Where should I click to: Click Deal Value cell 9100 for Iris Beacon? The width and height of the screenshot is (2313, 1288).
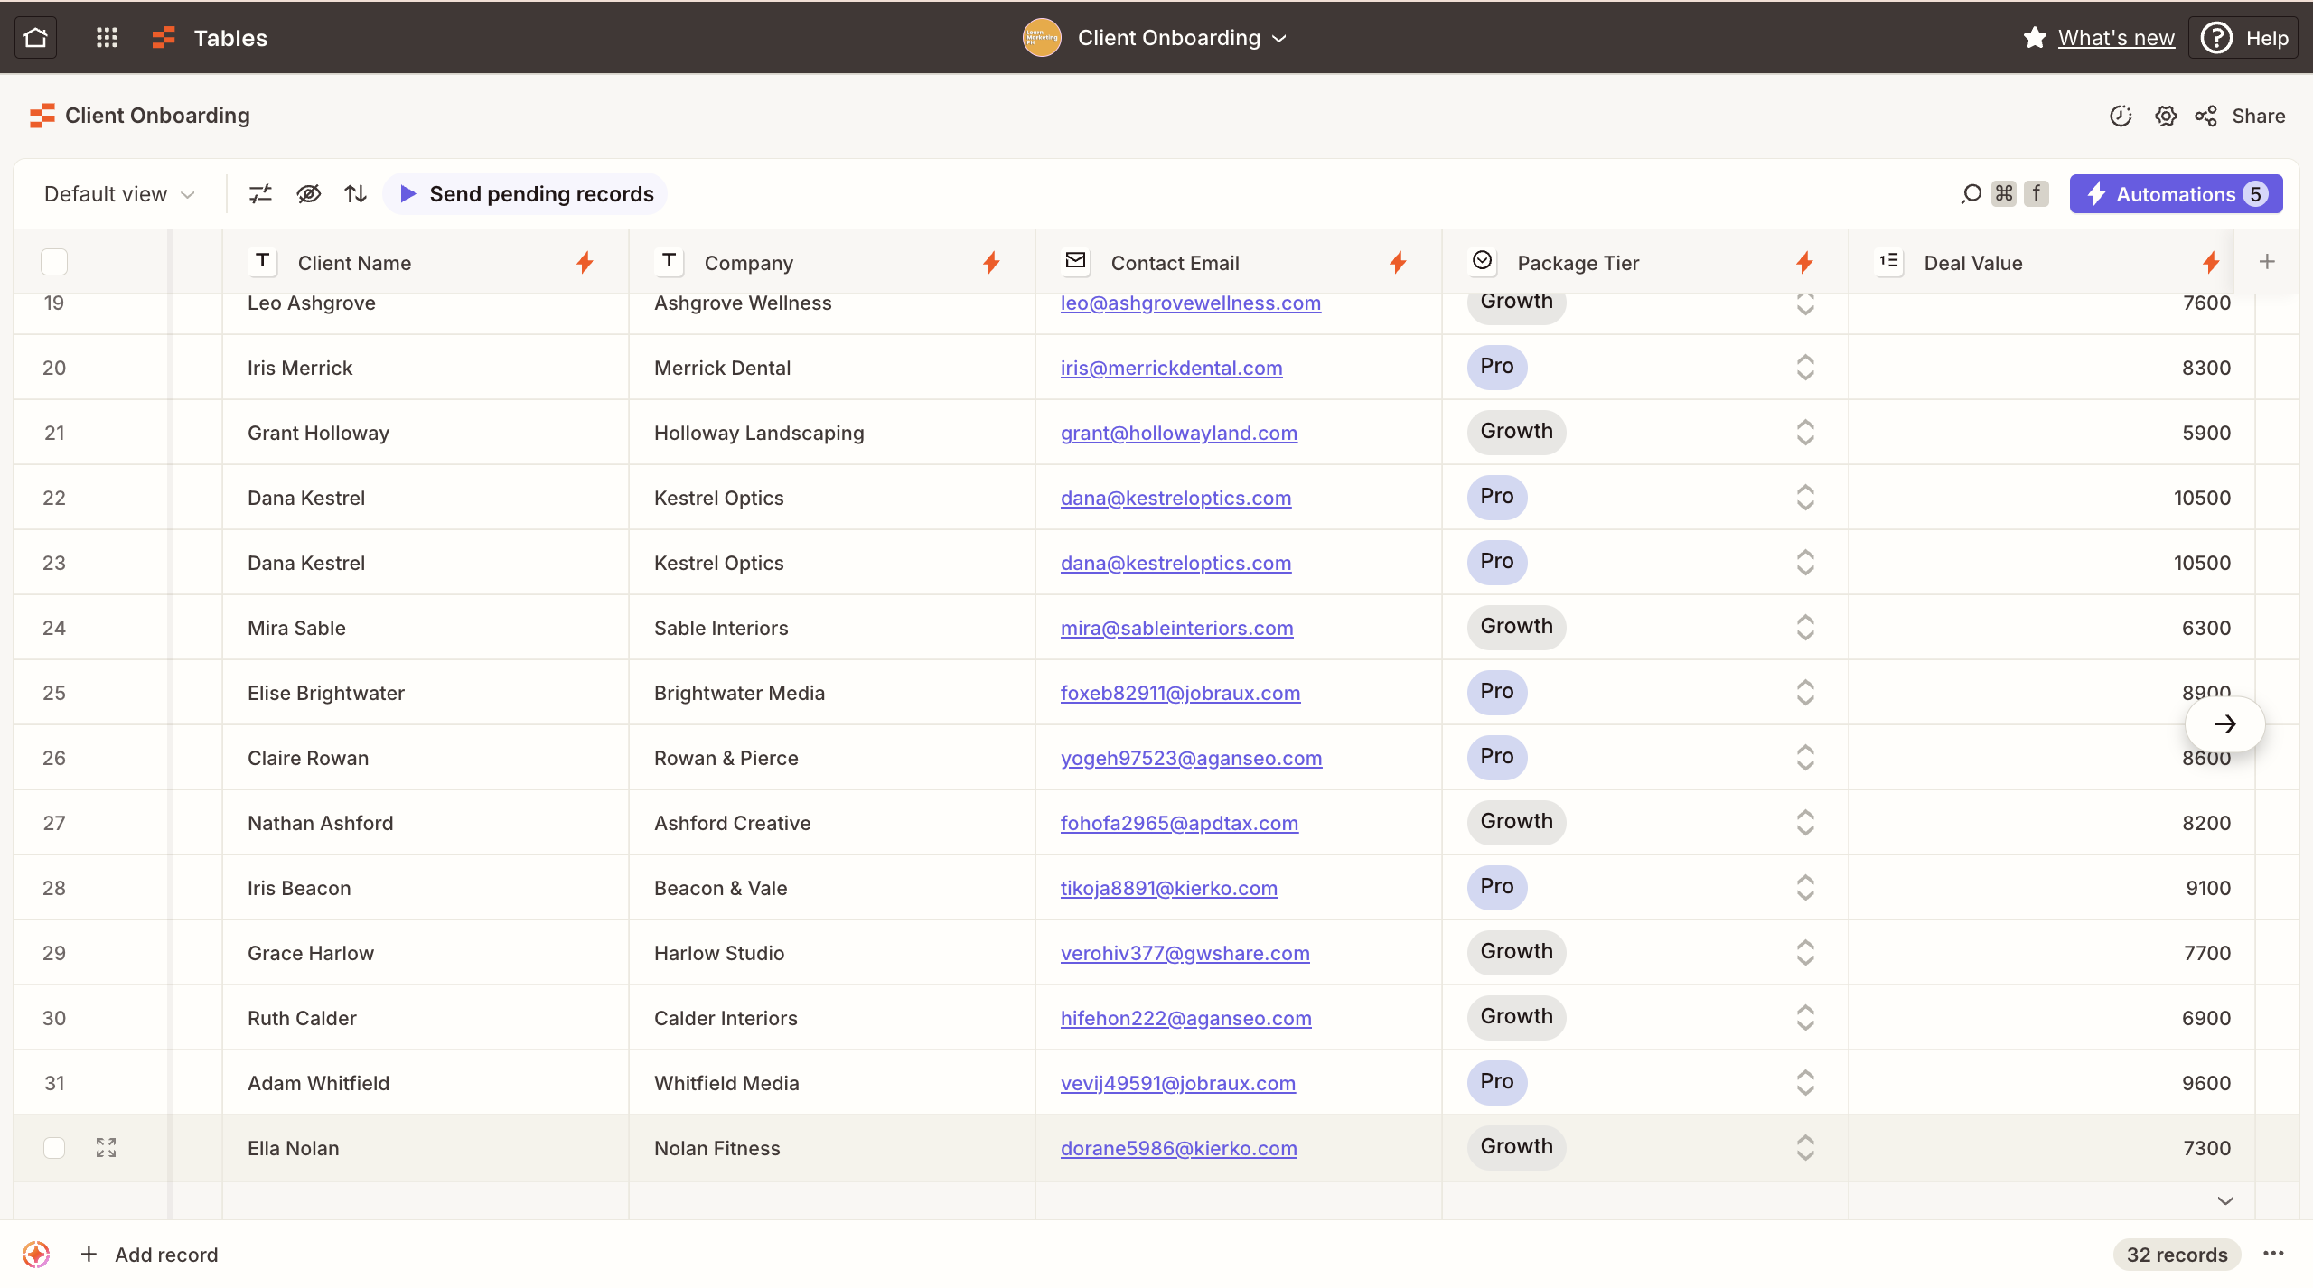pyautogui.click(x=2052, y=888)
